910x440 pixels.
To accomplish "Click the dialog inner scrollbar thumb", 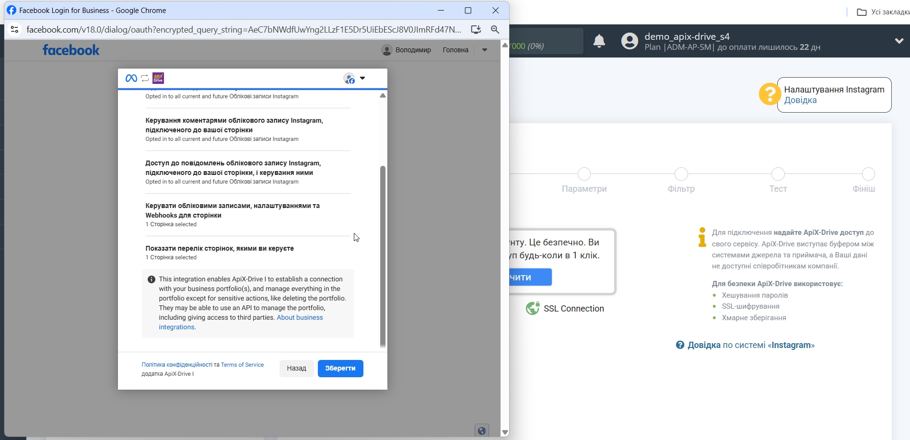I will pyautogui.click(x=383, y=256).
